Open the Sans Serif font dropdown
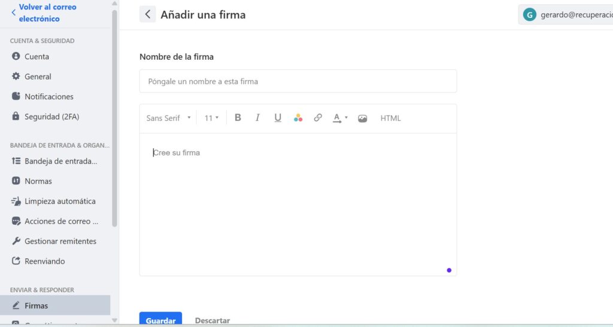613x327 pixels. (x=168, y=118)
